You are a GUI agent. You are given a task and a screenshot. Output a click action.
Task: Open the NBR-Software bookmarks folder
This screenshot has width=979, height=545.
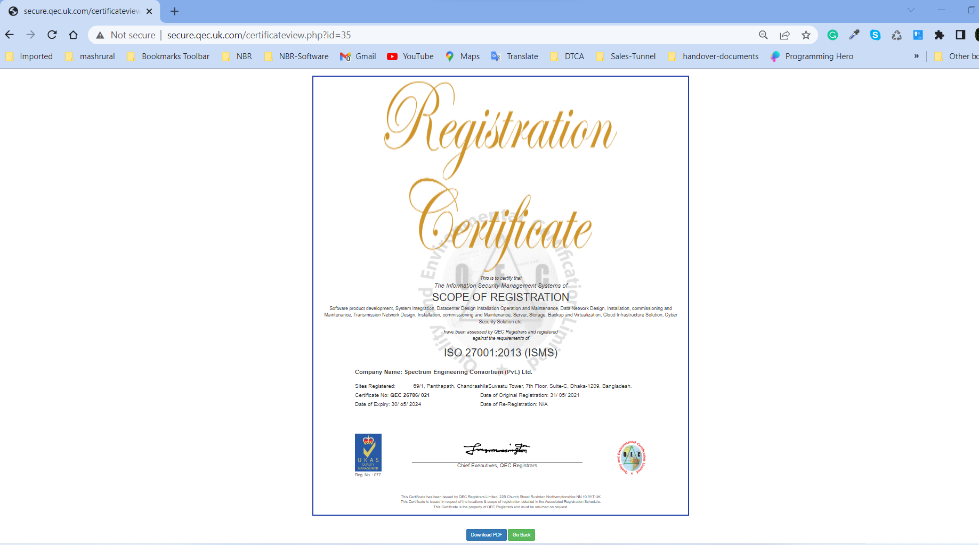(297, 56)
